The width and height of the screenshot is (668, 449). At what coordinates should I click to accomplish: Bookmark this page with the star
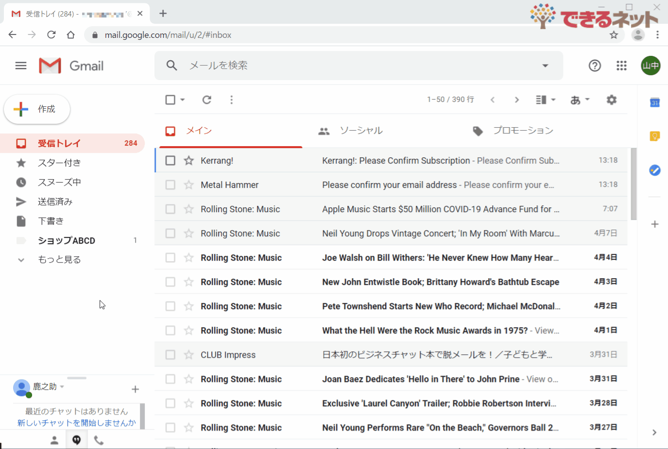(x=614, y=34)
